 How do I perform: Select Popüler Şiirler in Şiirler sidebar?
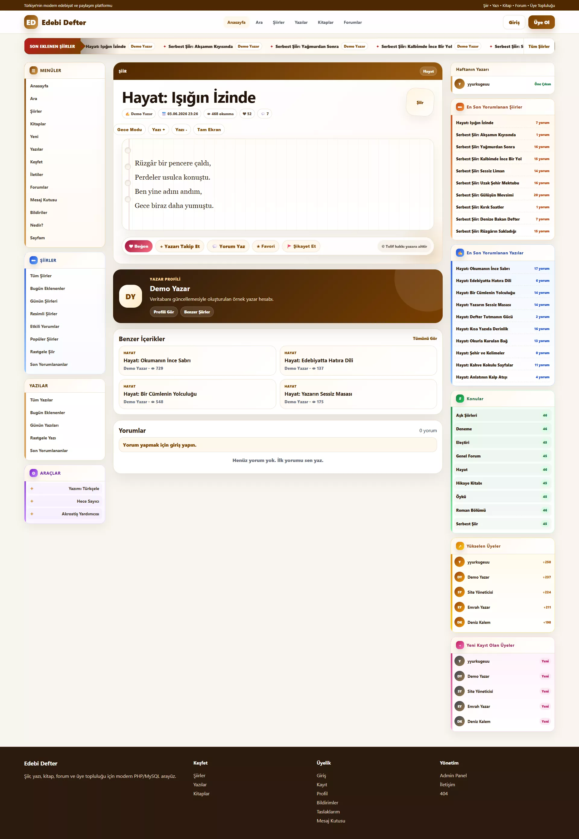pos(65,339)
